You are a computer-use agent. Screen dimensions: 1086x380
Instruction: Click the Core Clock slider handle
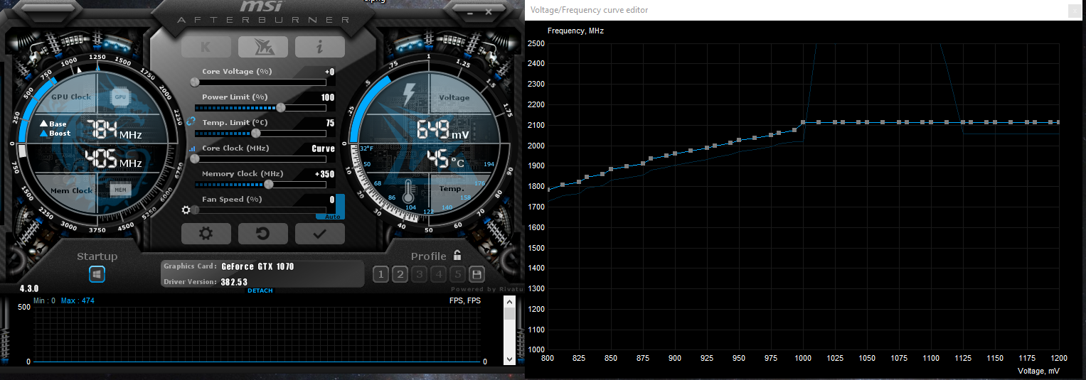[196, 158]
